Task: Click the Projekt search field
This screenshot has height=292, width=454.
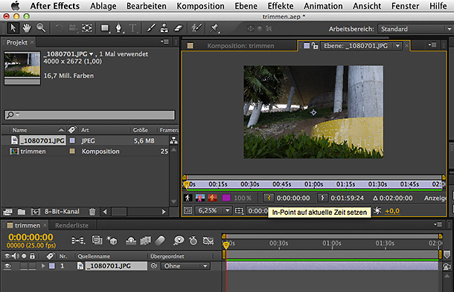Action: coord(90,114)
